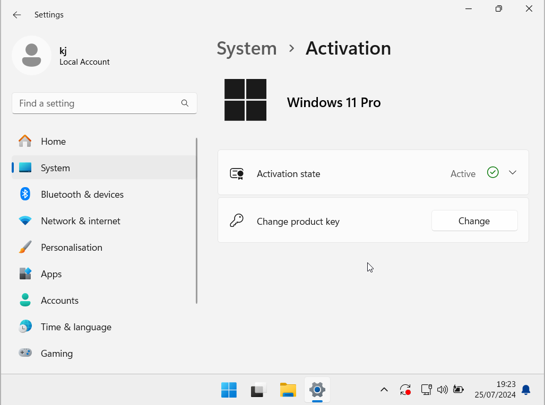
Task: Open Time & language settings
Action: (x=104, y=327)
